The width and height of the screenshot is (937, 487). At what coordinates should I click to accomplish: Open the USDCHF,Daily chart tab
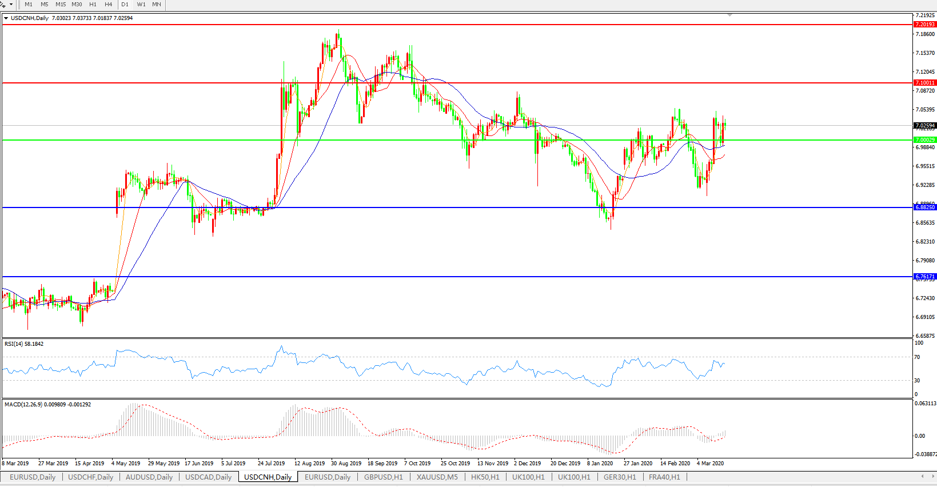click(90, 477)
